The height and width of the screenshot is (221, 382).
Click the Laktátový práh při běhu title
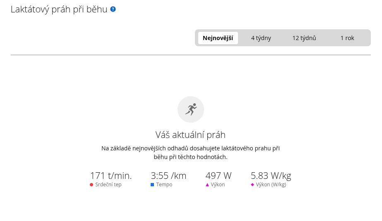[59, 9]
